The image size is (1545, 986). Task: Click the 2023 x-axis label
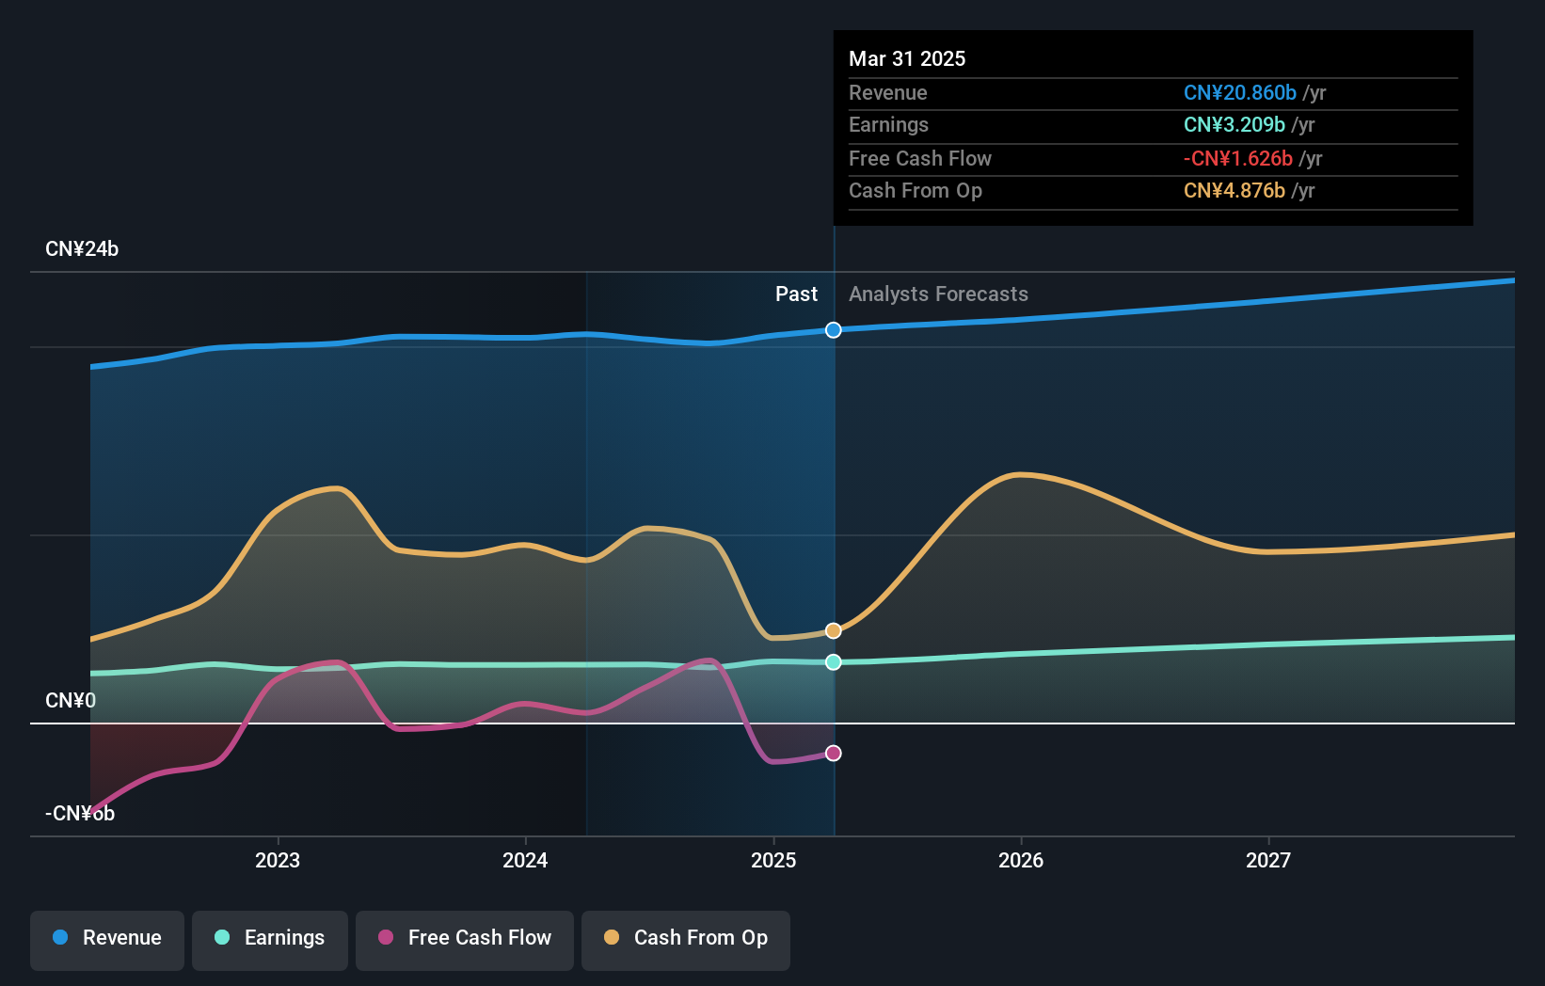pyautogui.click(x=278, y=860)
